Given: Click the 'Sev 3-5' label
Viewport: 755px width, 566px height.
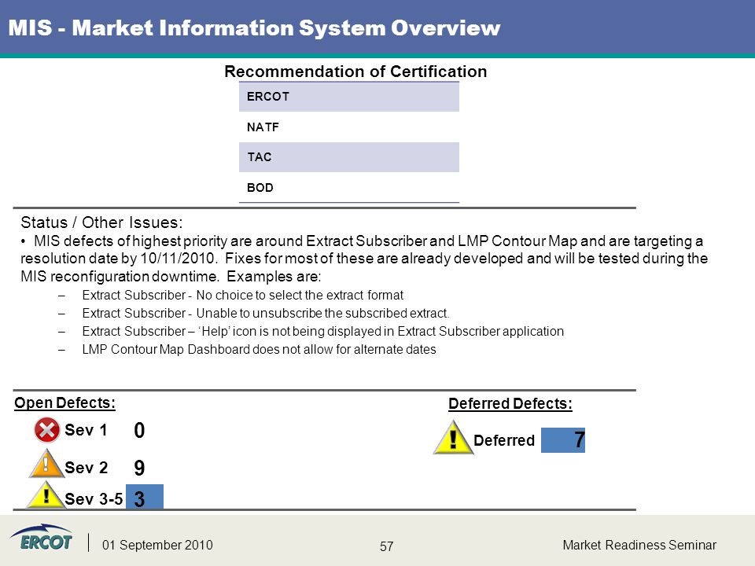Looking at the screenshot, I should tap(94, 498).
